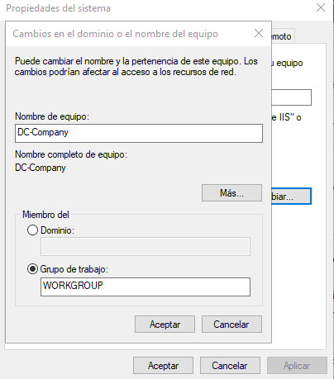Switch to the partially visible Remoto tab
This screenshot has width=334, height=379.
tap(283, 36)
